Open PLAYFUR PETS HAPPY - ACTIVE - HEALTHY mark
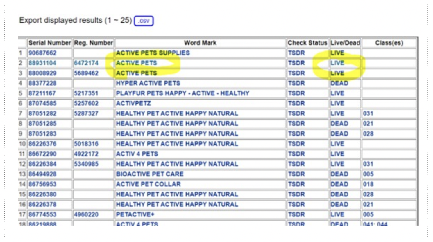The image size is (433, 242). pos(182,93)
